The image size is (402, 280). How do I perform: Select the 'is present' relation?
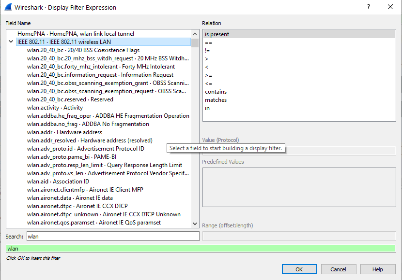[x=217, y=34]
